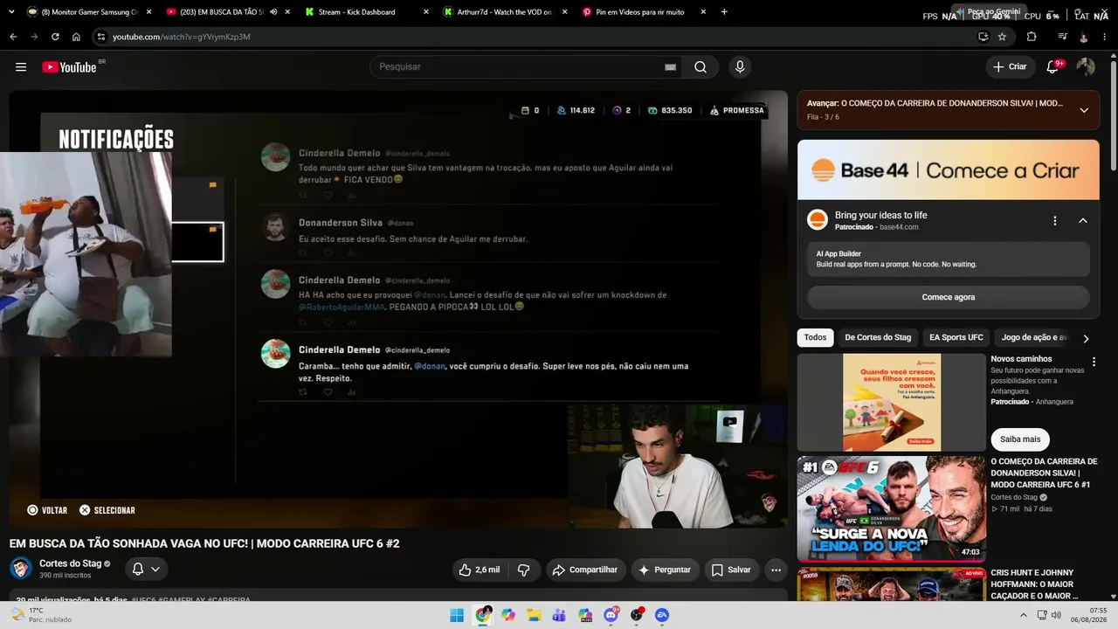Open the on-screen keyboard in search box

tap(671, 67)
